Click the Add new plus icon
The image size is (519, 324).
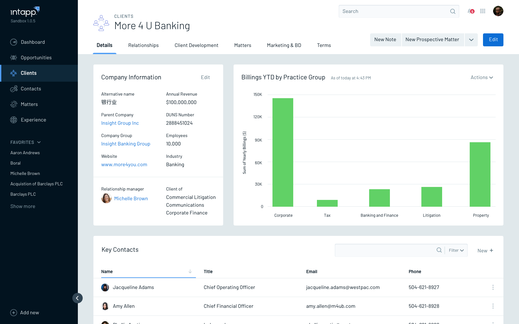pos(14,313)
